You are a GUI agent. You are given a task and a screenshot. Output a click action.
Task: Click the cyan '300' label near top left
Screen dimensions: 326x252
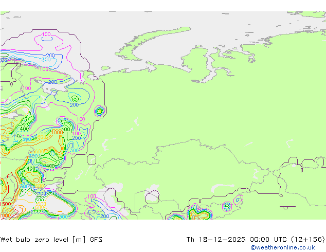coord(46,60)
